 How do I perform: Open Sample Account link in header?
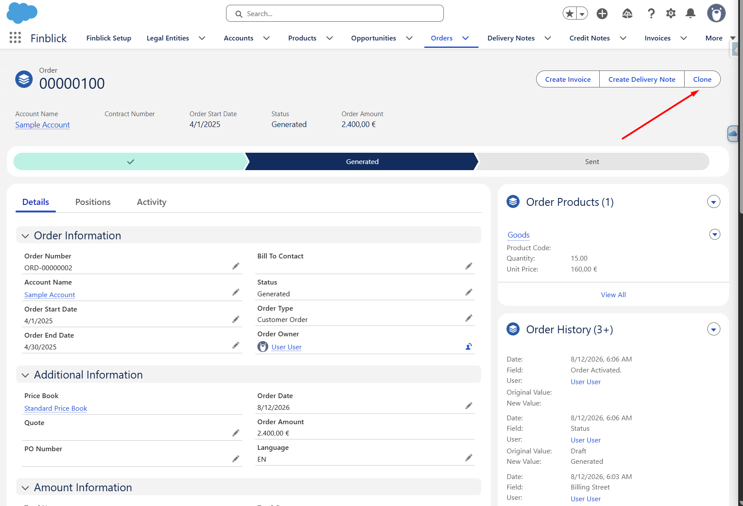pyautogui.click(x=42, y=125)
